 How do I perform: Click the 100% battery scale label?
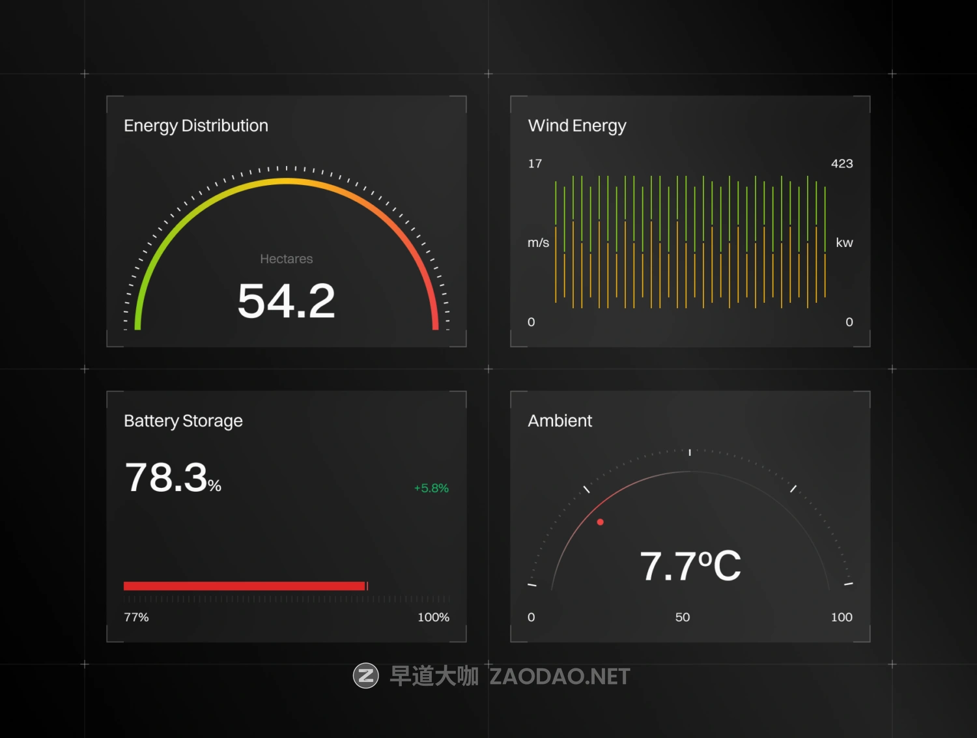[433, 617]
